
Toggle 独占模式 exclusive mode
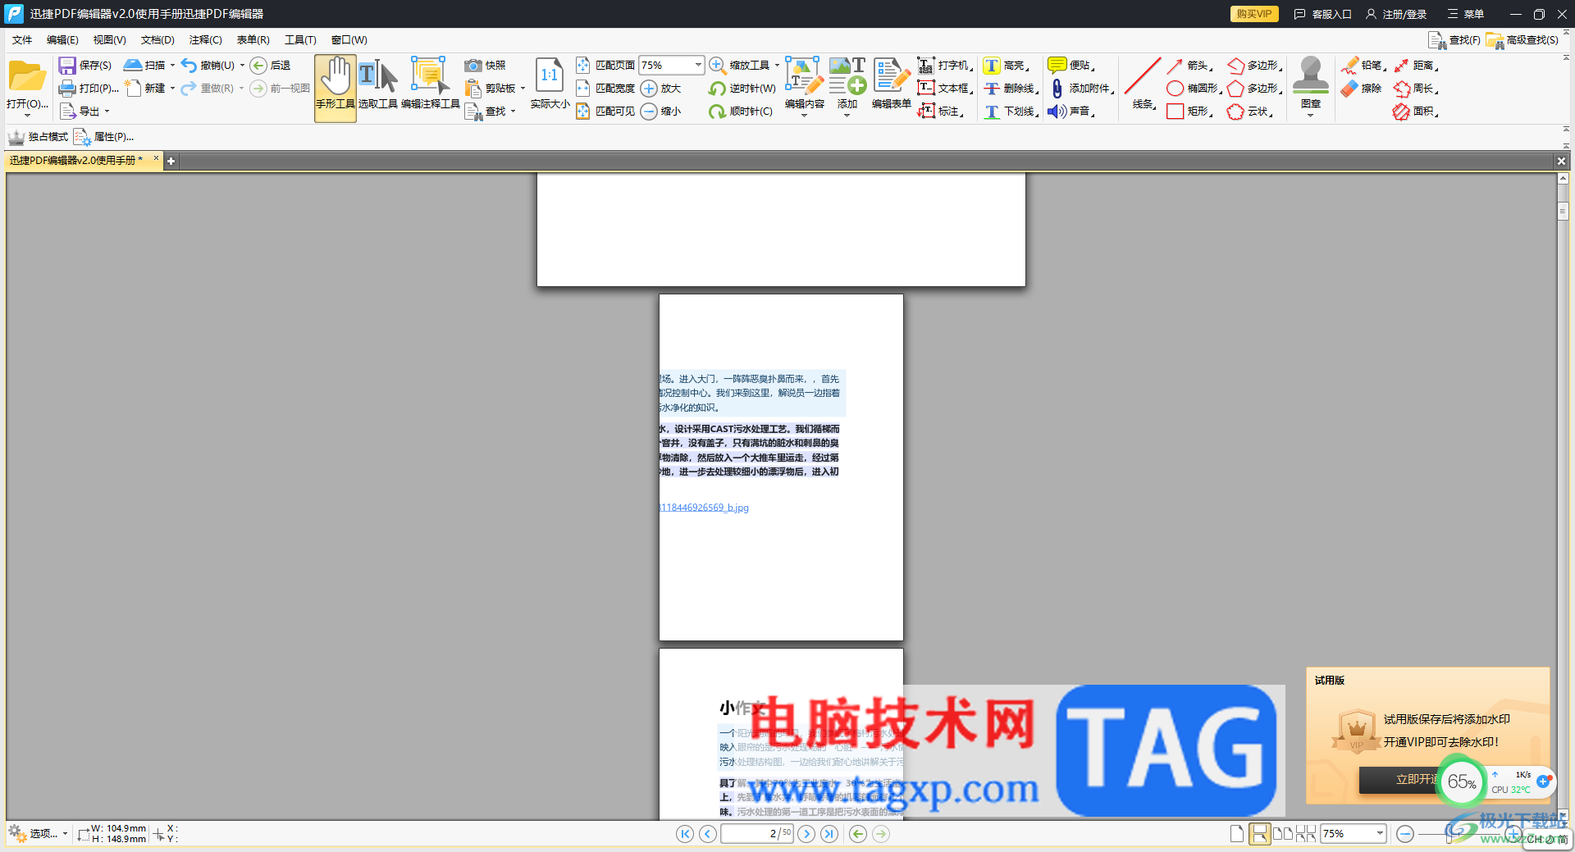(38, 137)
